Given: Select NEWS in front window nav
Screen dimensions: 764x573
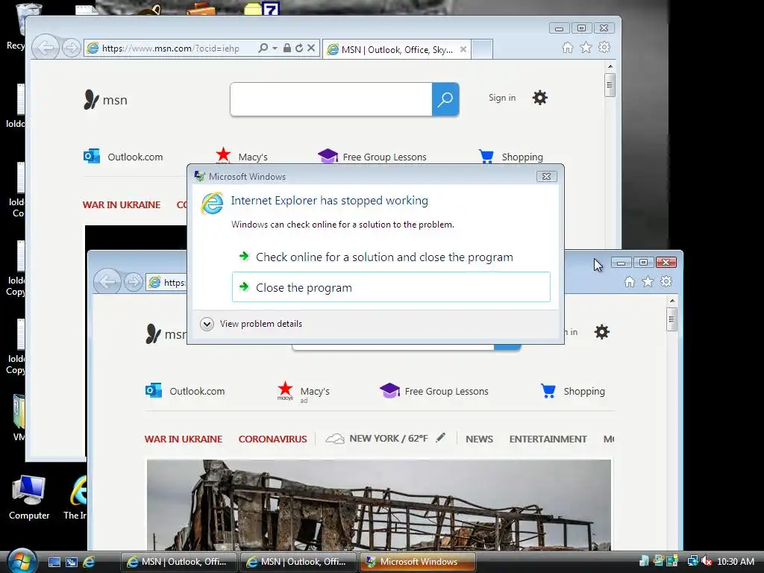Looking at the screenshot, I should point(480,439).
